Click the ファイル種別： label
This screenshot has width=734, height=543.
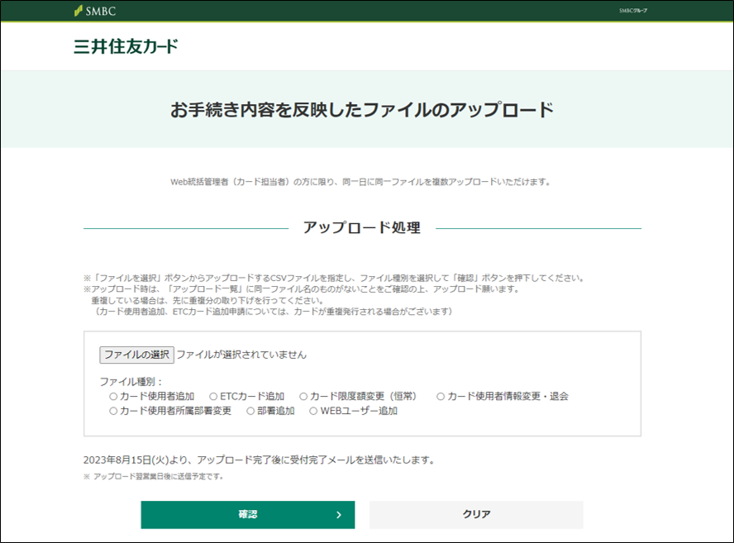click(x=131, y=382)
